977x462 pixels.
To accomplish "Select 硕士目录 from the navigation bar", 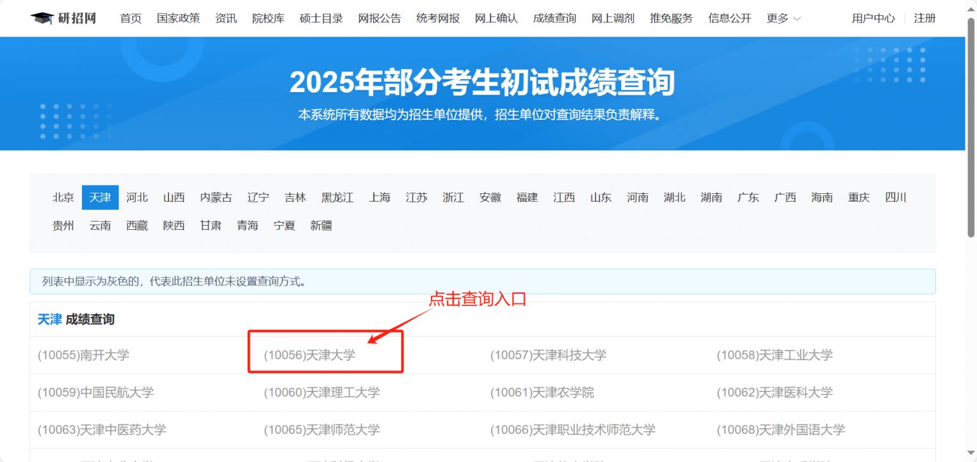I will click(321, 19).
